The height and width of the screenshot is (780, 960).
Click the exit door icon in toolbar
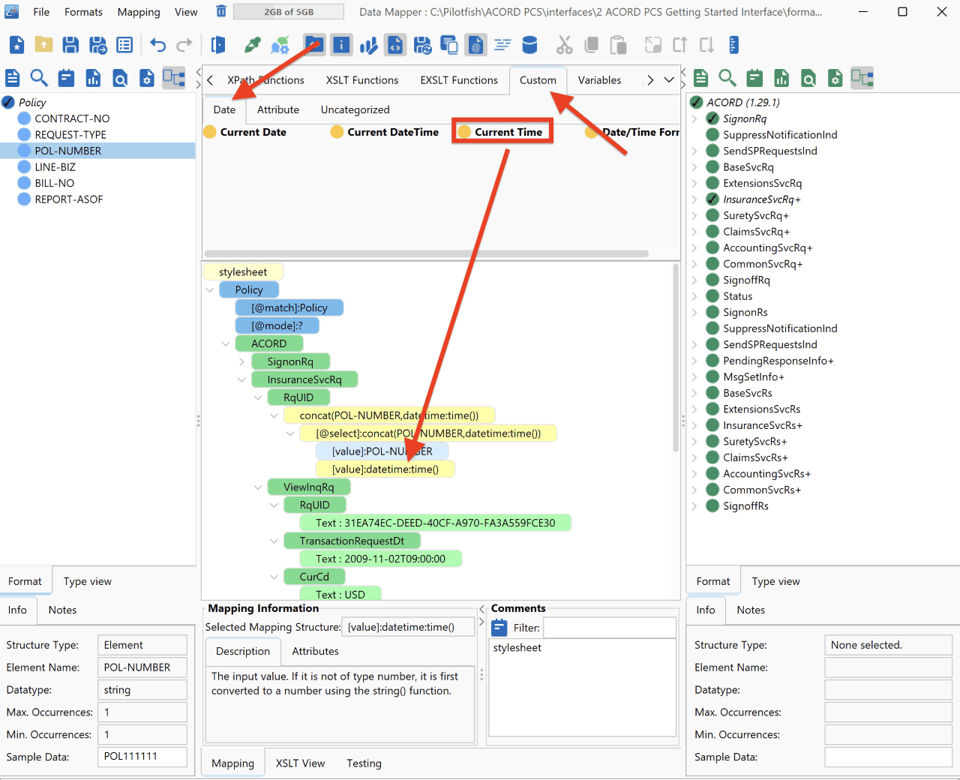(218, 45)
